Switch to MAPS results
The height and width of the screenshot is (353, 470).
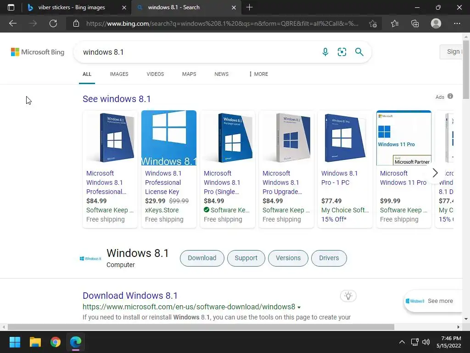189,74
